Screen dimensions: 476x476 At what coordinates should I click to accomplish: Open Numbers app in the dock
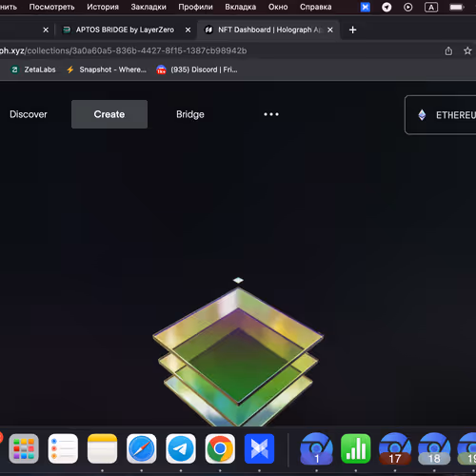[x=356, y=448]
